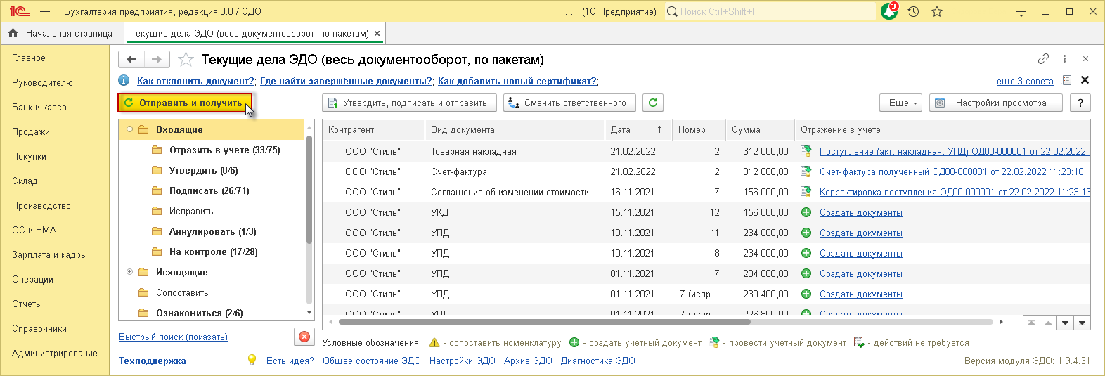Focus the global search field
Image resolution: width=1105 pixels, height=376 pixels.
[x=773, y=12]
